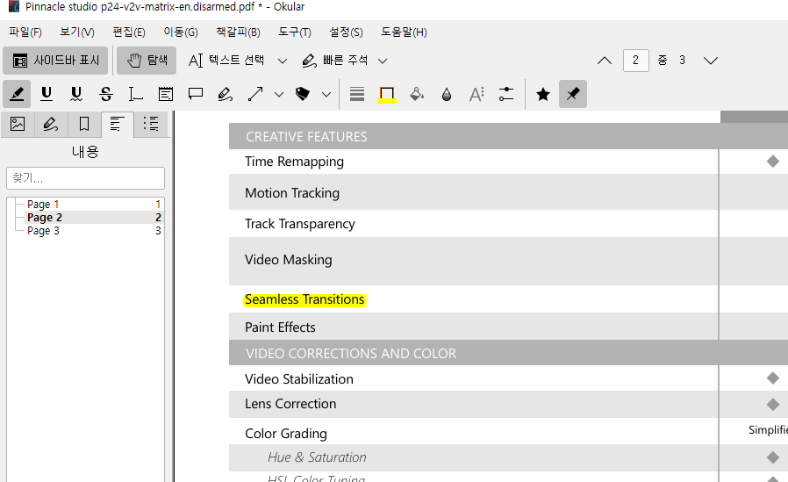The height and width of the screenshot is (482, 788).
Task: Select the pop-up note tool
Action: 196,94
